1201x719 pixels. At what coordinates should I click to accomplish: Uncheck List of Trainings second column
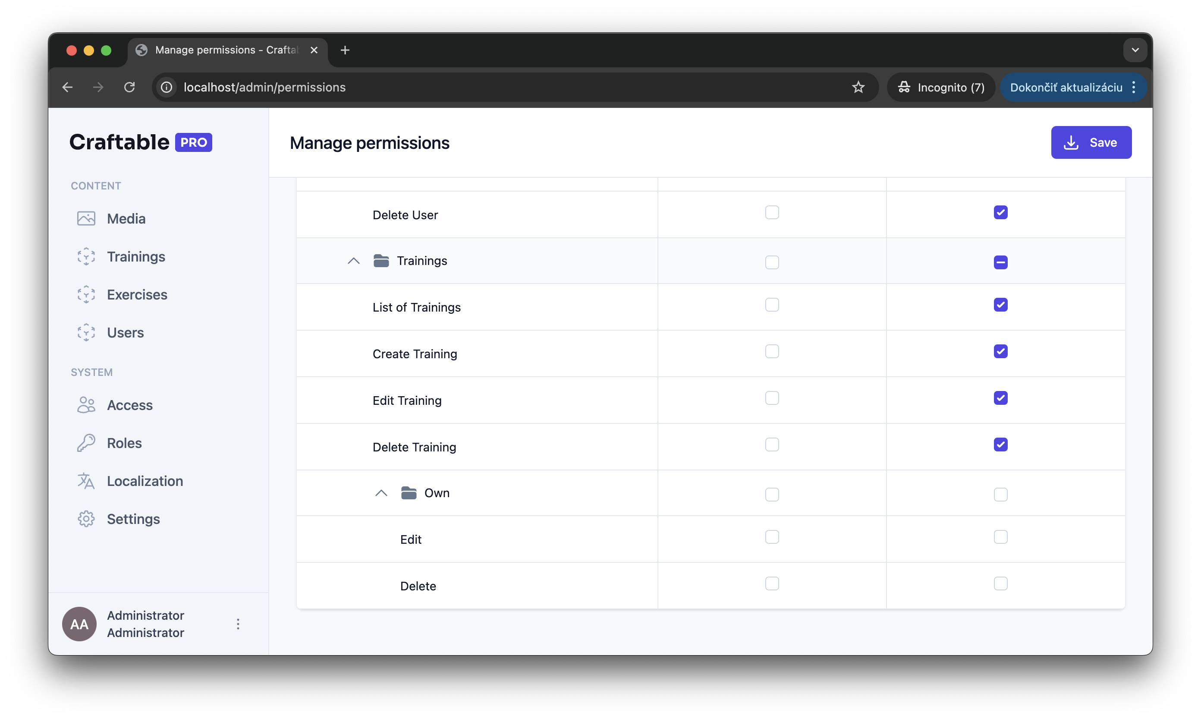click(1000, 305)
